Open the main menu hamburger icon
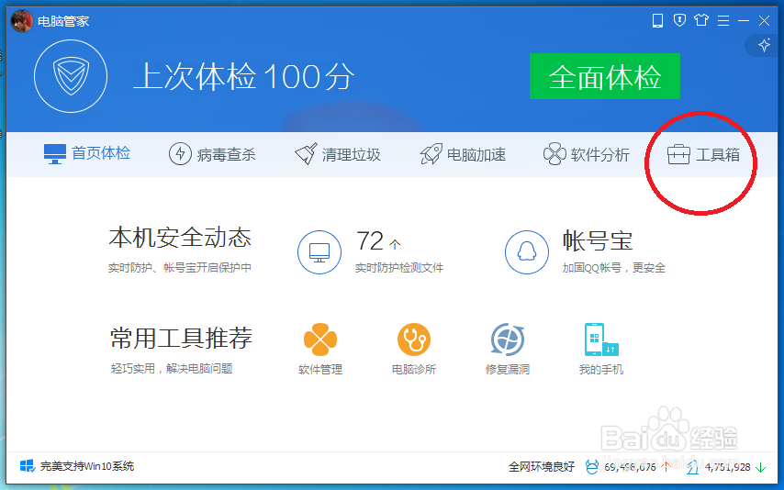This screenshot has width=784, height=490. click(x=723, y=20)
